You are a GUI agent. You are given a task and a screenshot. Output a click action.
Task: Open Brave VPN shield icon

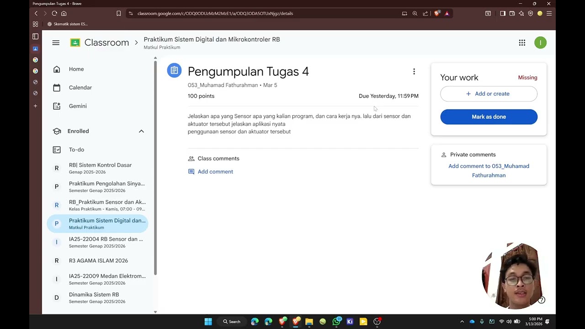(531, 13)
